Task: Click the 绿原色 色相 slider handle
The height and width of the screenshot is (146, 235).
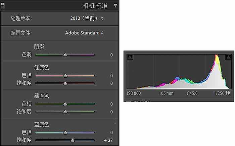Action: (x=65, y=104)
